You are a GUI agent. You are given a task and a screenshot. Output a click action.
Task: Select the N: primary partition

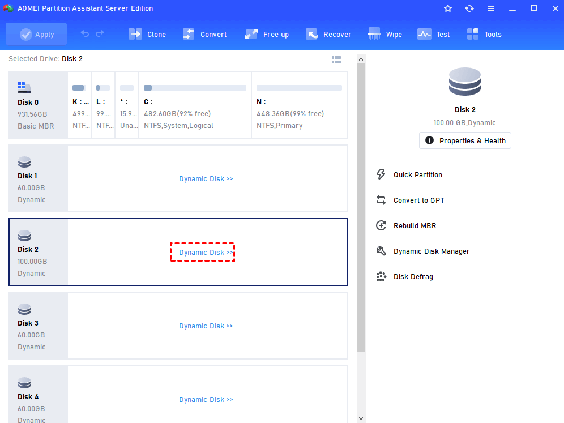point(299,105)
